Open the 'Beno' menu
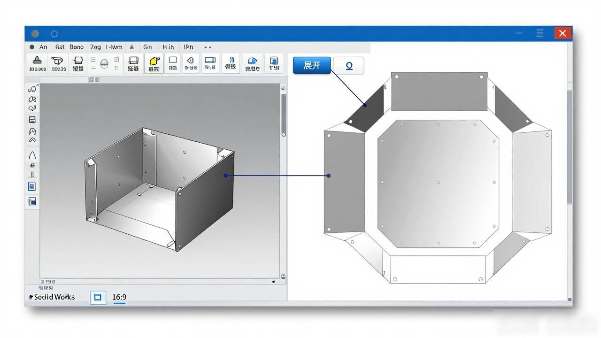 [x=77, y=47]
